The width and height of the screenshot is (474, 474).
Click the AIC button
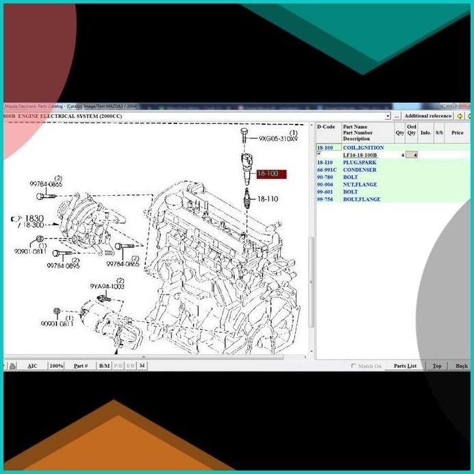pyautogui.click(x=32, y=366)
